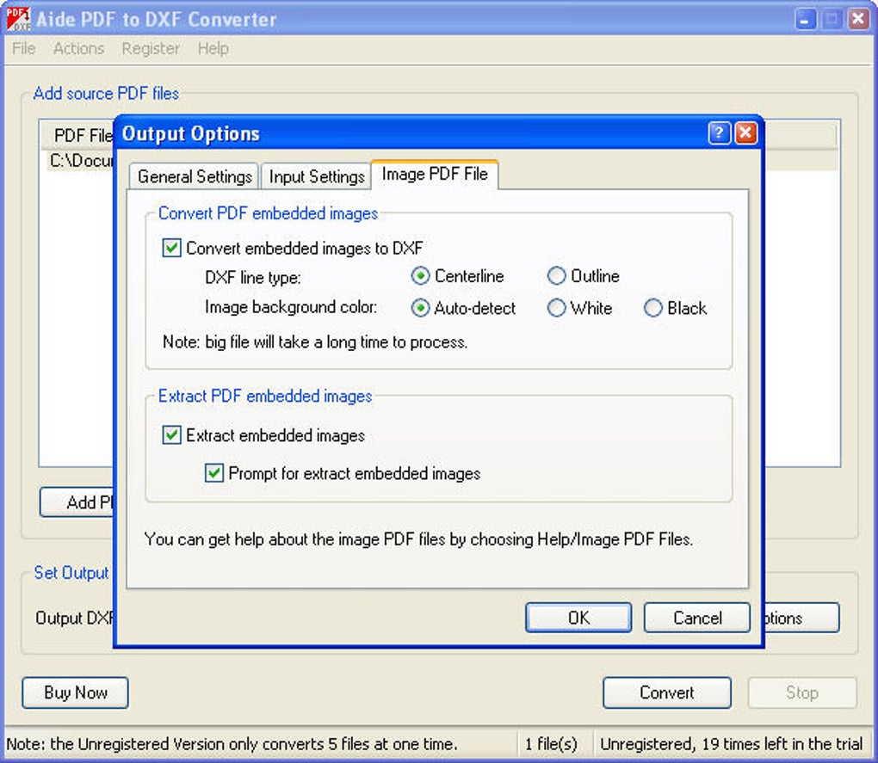The width and height of the screenshot is (878, 763).
Task: Enable the Centerline DXF line type
Action: pos(420,276)
